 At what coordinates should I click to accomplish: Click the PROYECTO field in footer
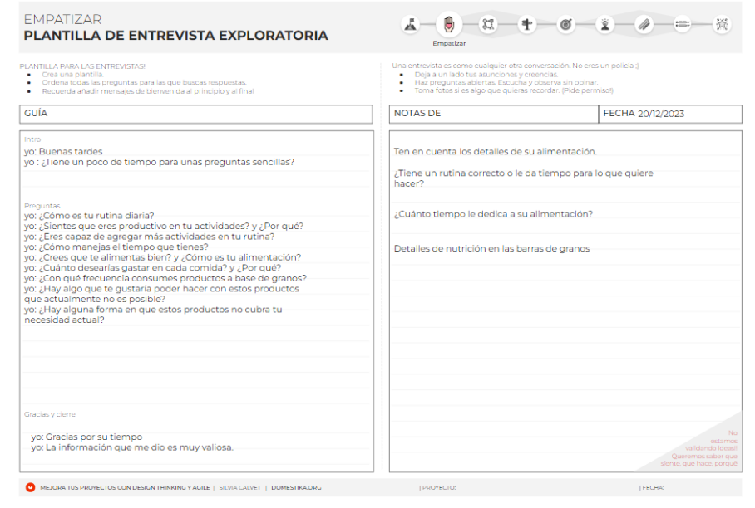click(437, 488)
